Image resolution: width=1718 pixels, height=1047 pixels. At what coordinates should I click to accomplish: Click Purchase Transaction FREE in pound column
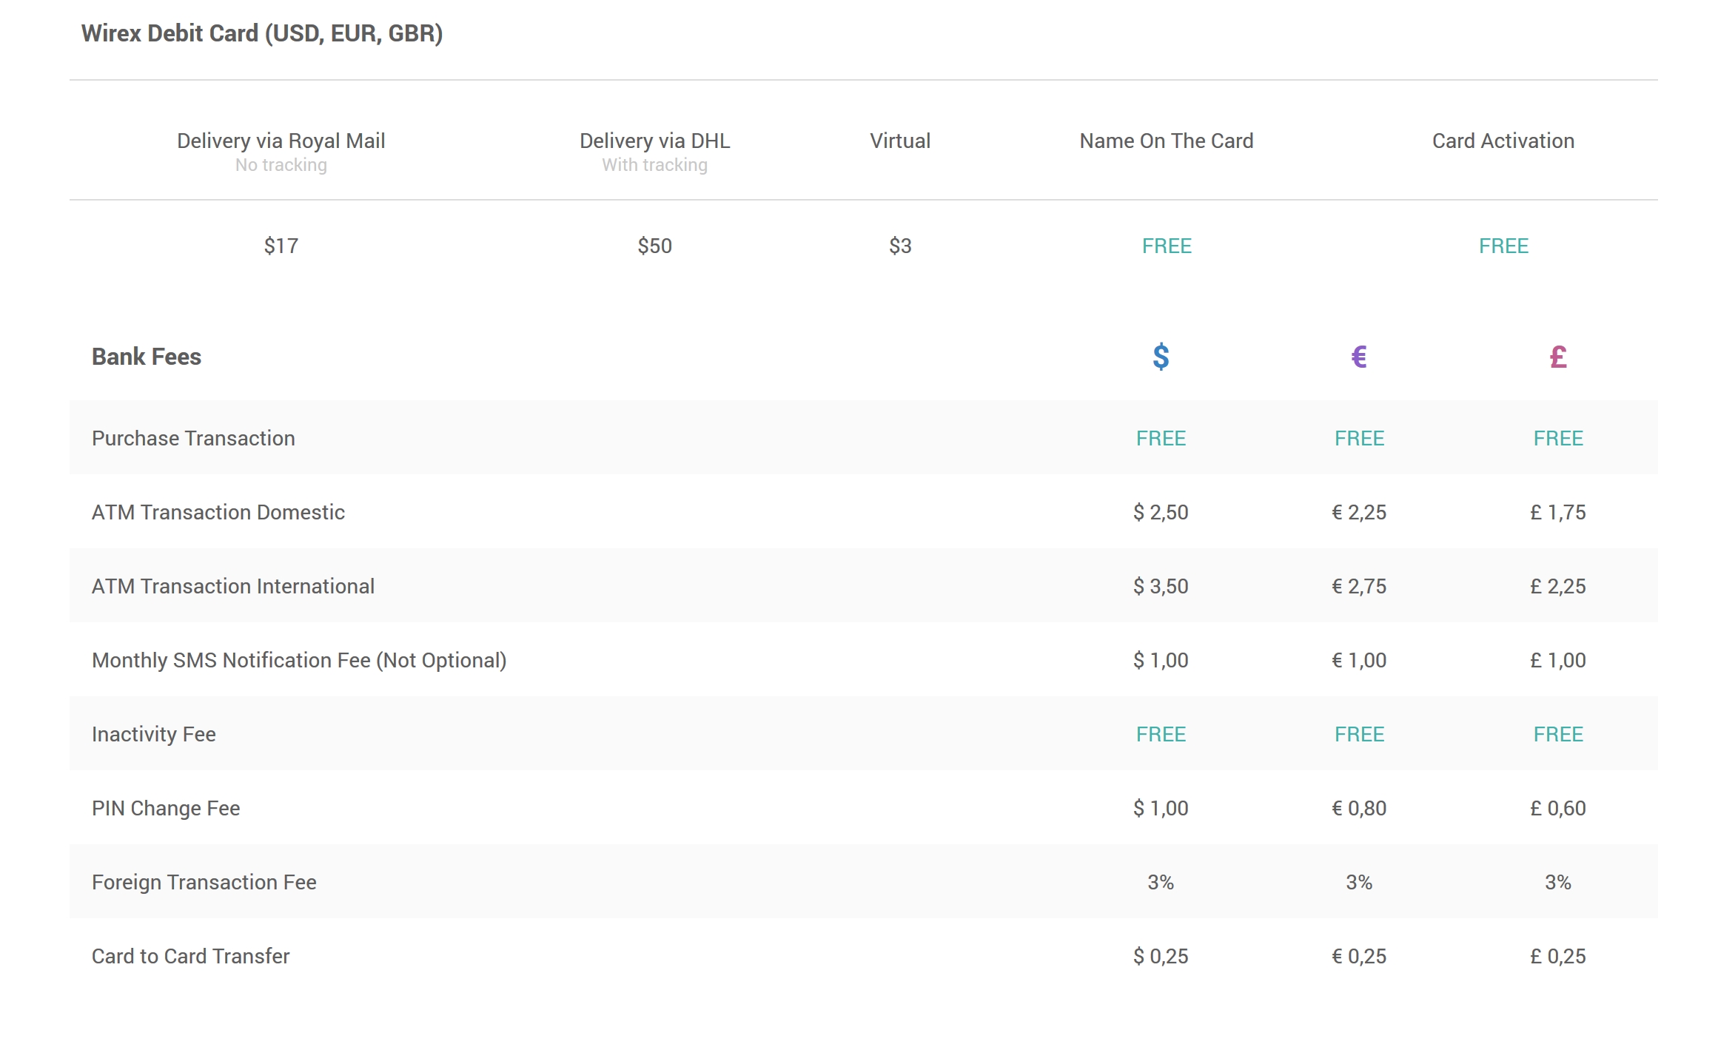(1558, 438)
